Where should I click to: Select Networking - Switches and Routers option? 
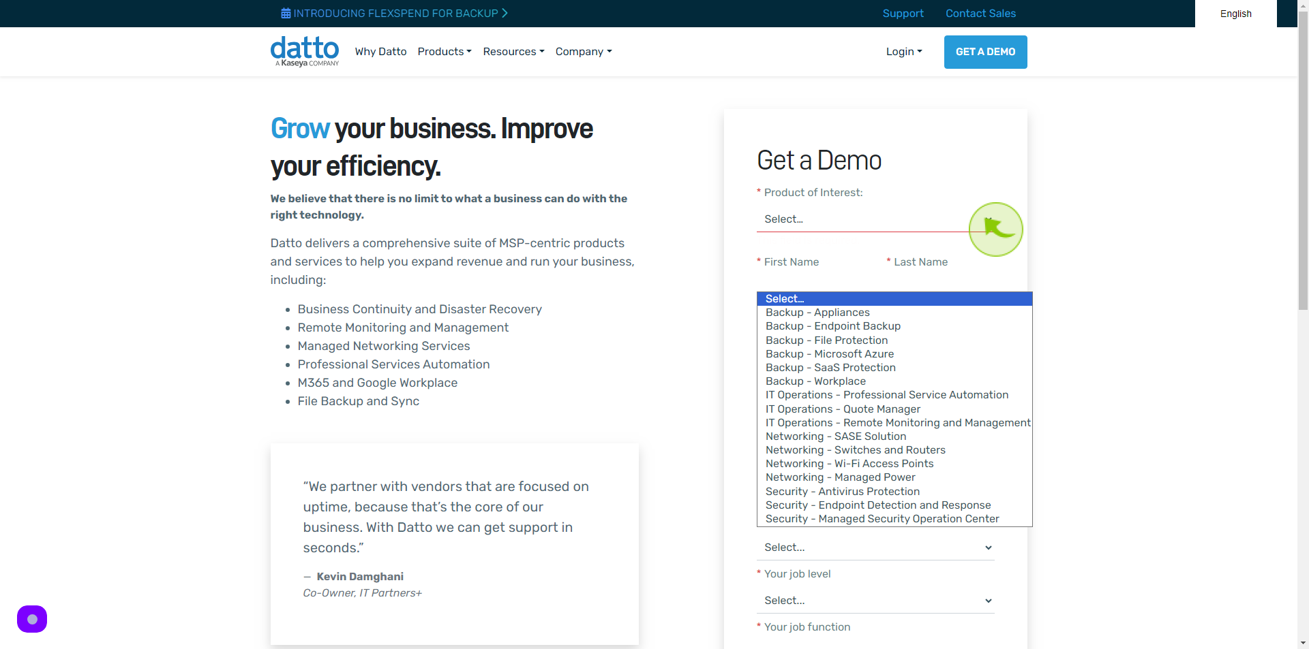[894, 450]
